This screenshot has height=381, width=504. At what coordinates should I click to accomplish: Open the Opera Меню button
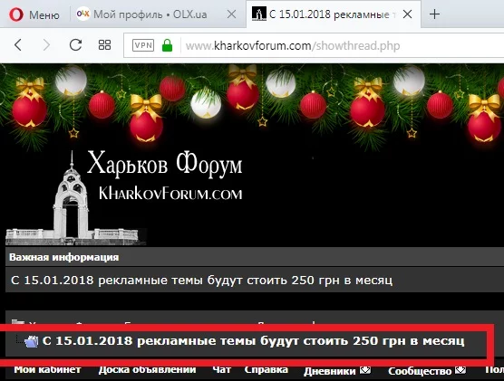click(x=34, y=14)
